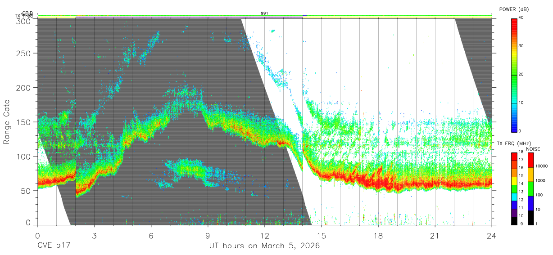This screenshot has height=255, width=553.
Task: Click the 20 label on the power scale
Action: pos(521,74)
